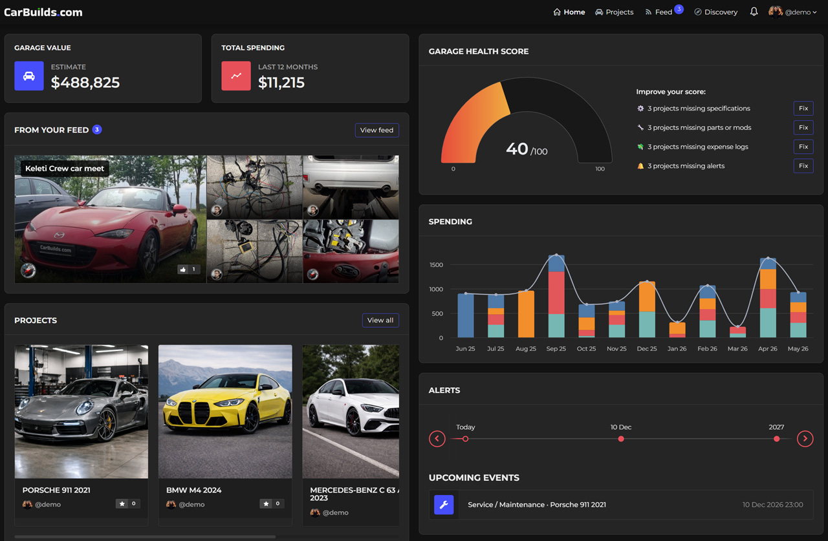Click the BMW M4 2024 title

[194, 490]
